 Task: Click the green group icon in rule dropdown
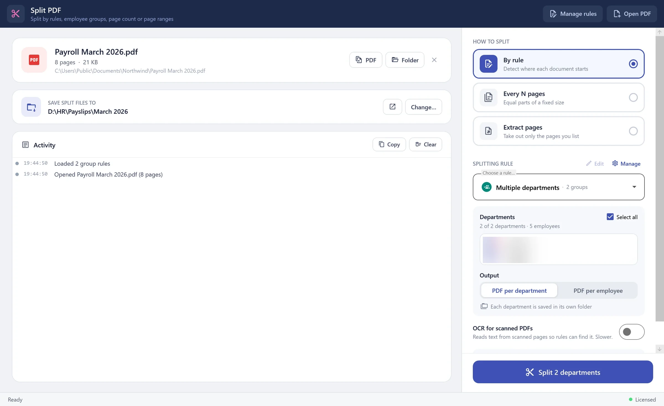click(x=487, y=187)
